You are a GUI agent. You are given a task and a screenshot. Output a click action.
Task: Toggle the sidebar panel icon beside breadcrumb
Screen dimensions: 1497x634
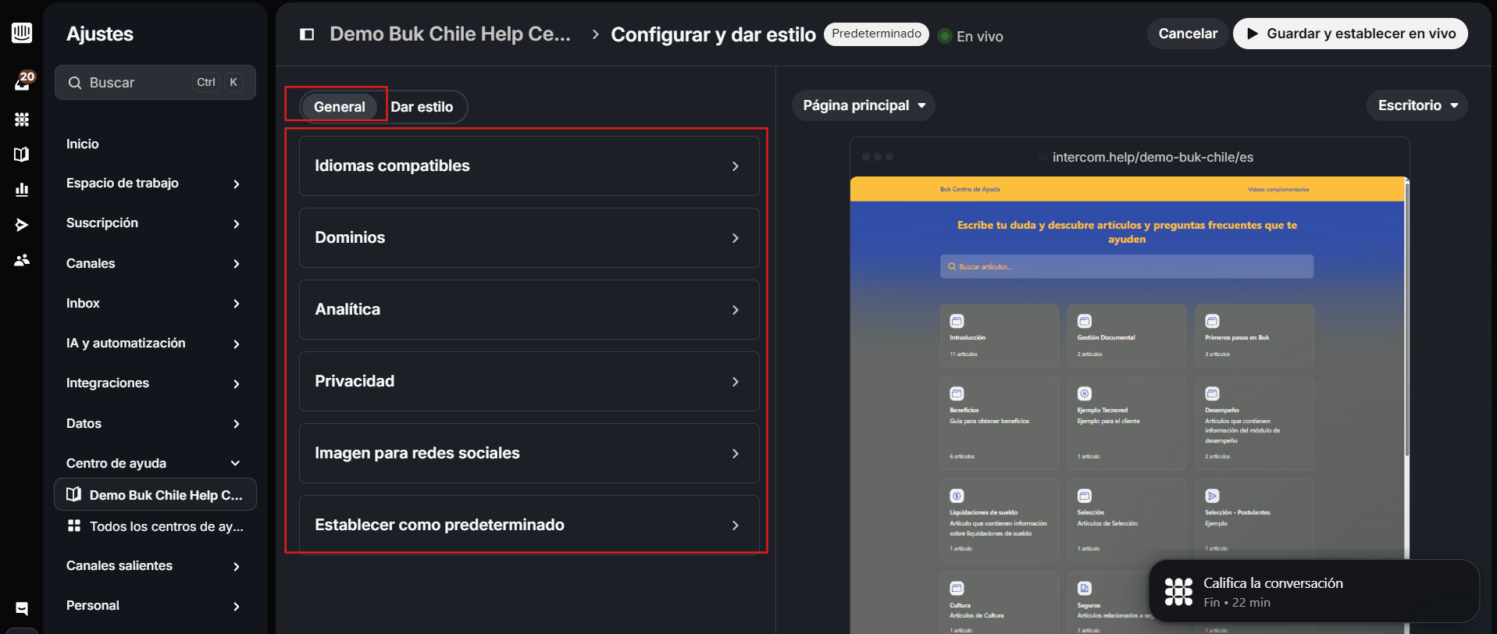tap(307, 34)
